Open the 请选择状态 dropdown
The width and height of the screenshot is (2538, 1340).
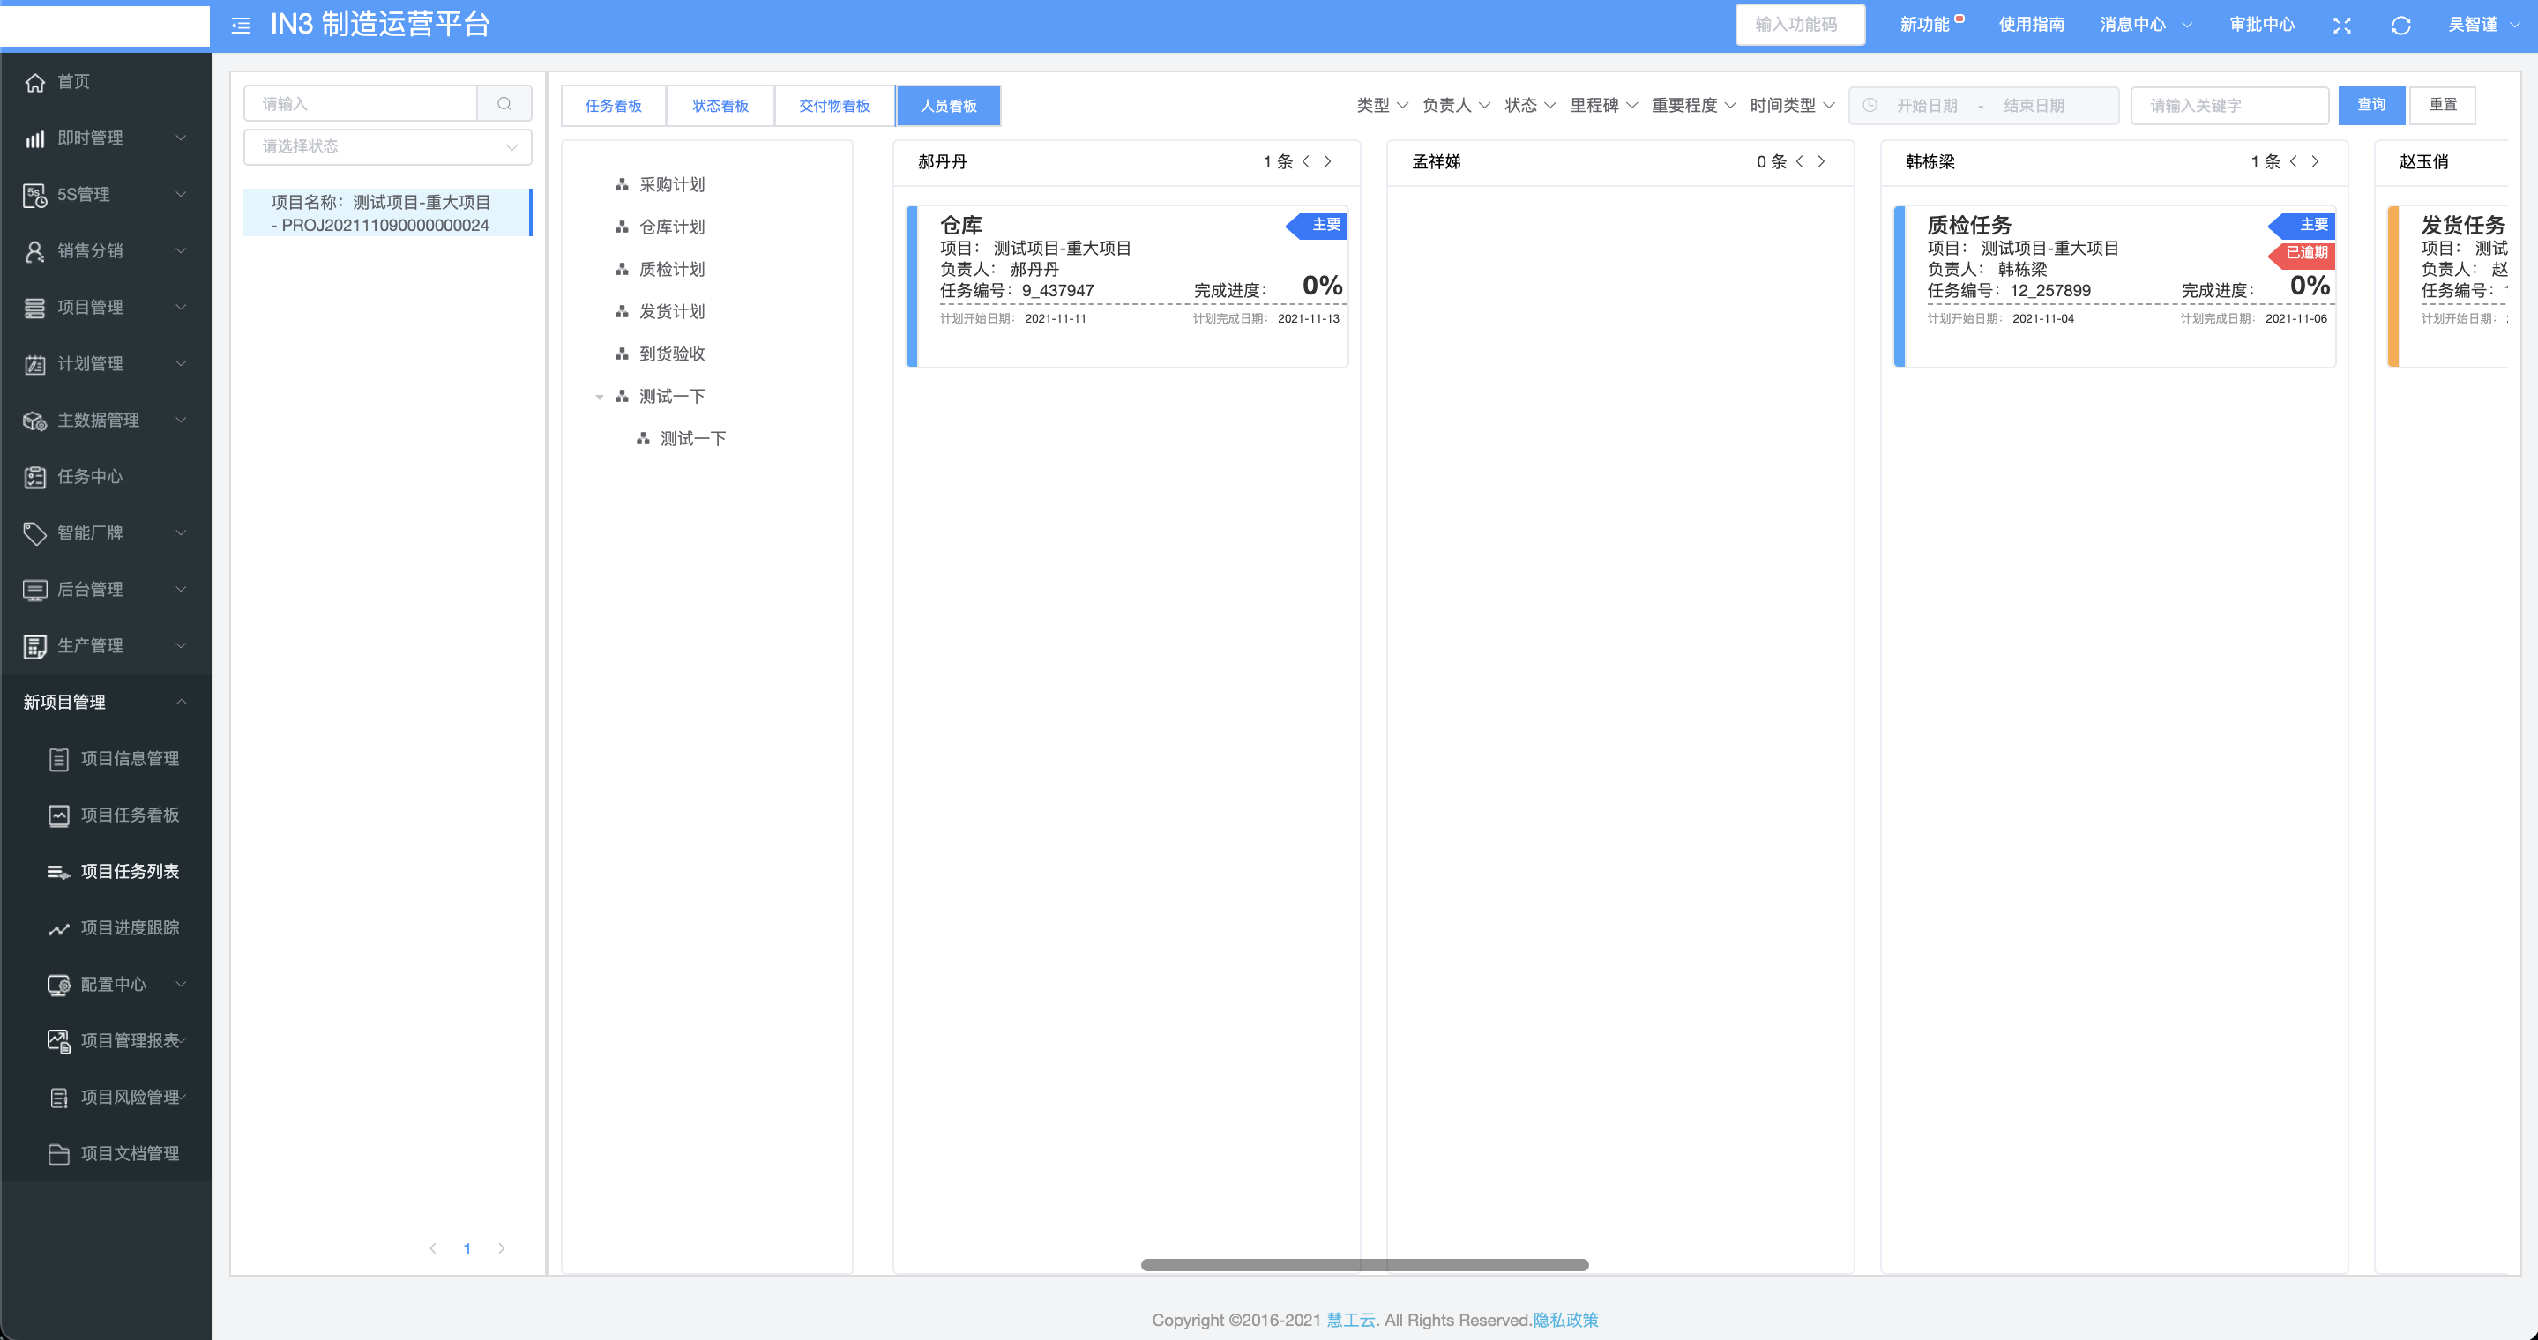(387, 146)
